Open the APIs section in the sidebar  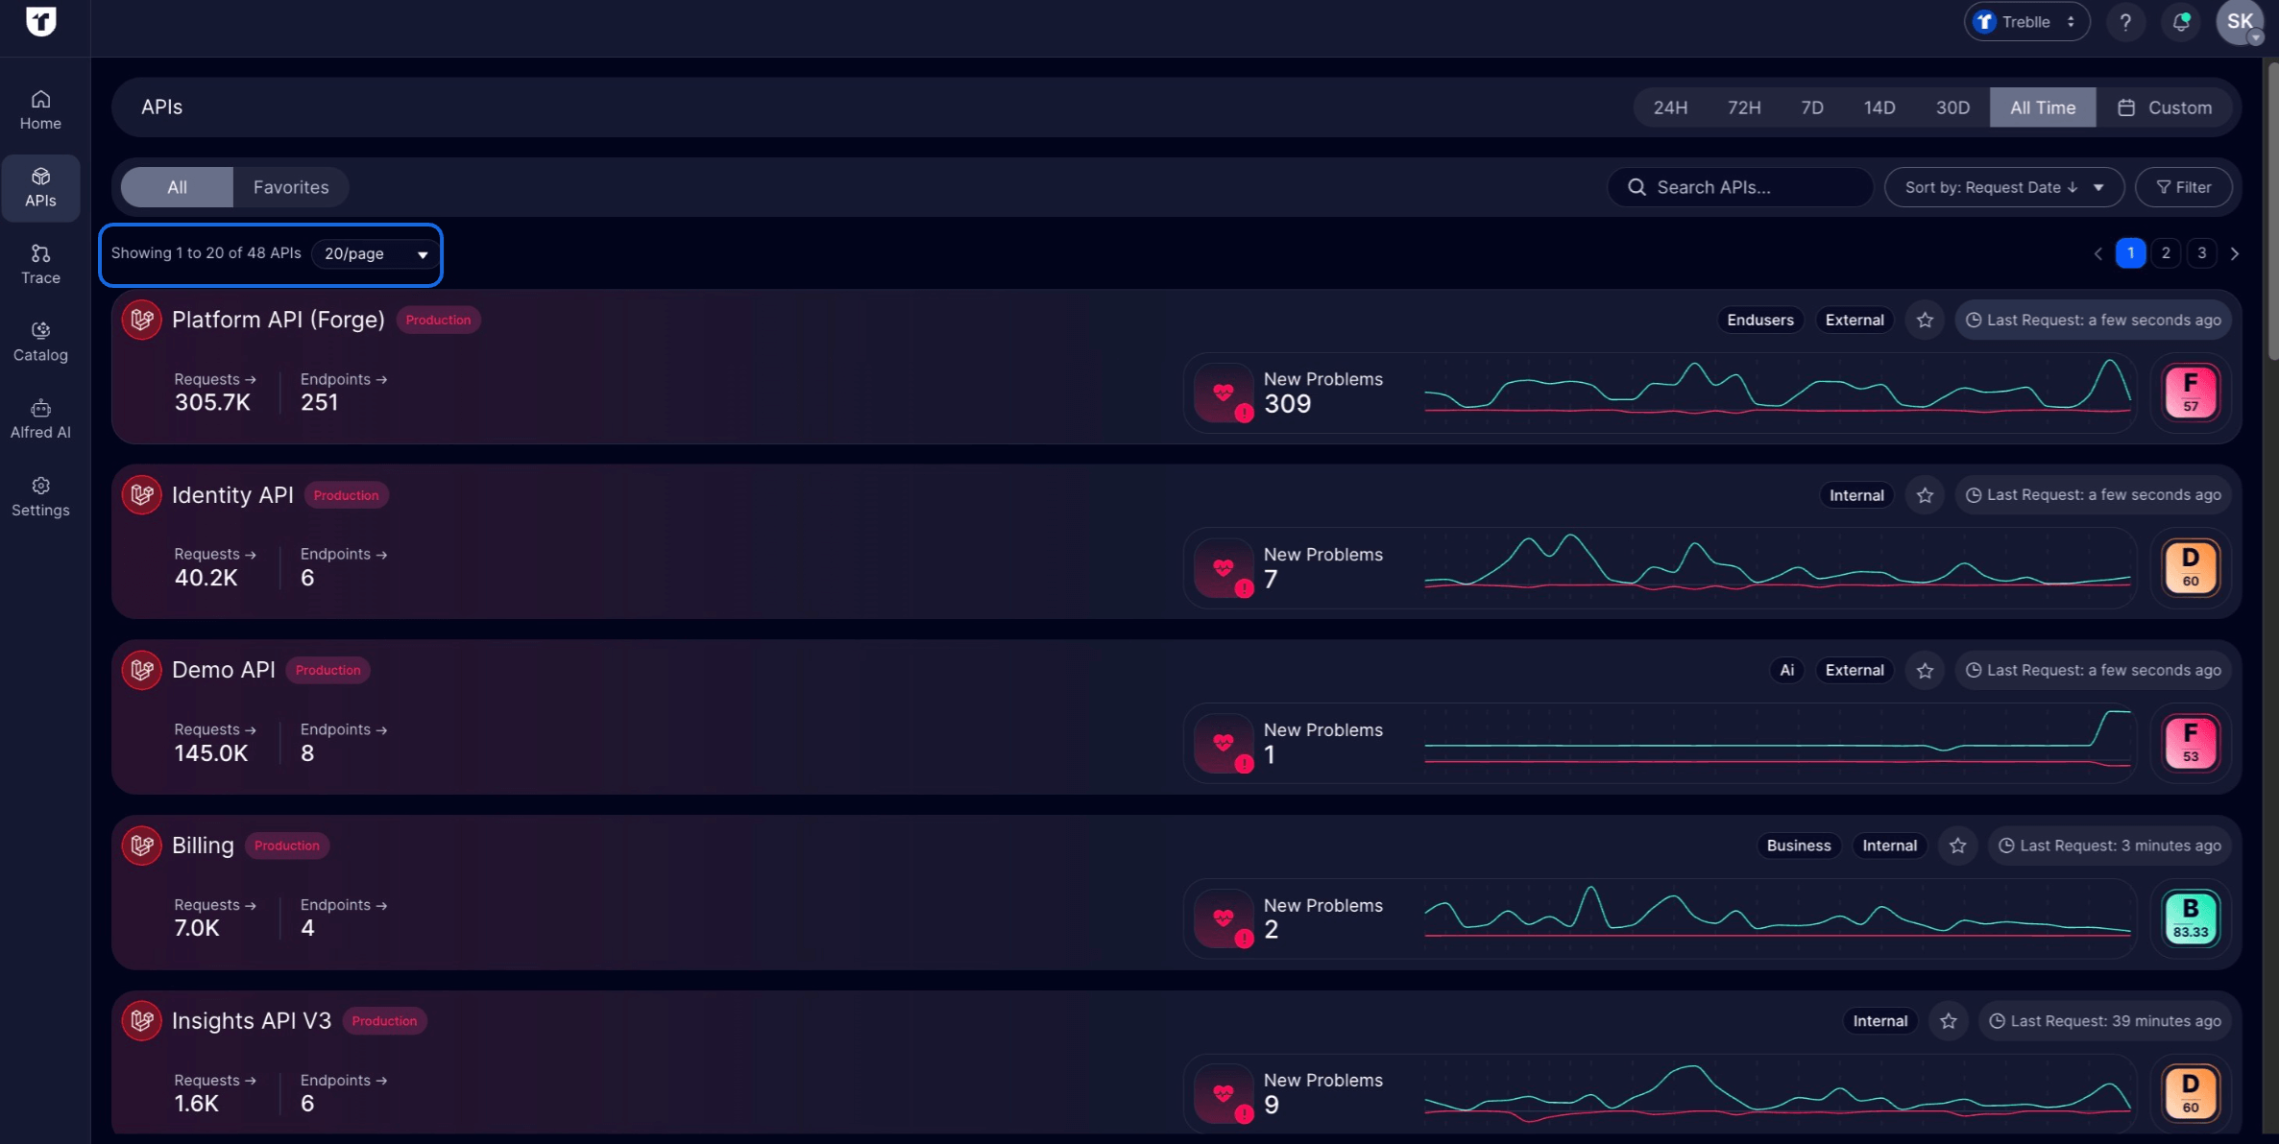click(x=40, y=188)
